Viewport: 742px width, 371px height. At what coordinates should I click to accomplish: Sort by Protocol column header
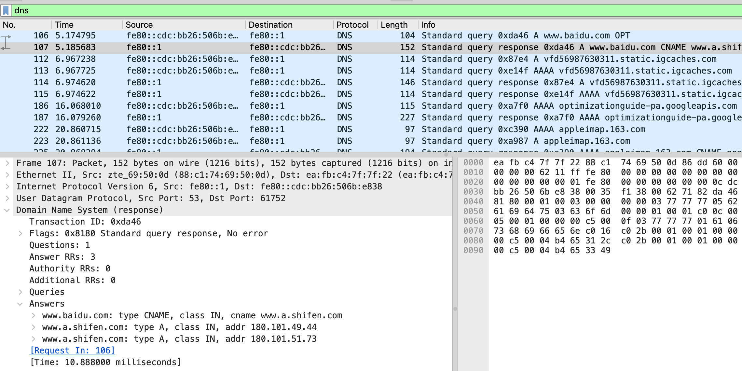pos(352,25)
